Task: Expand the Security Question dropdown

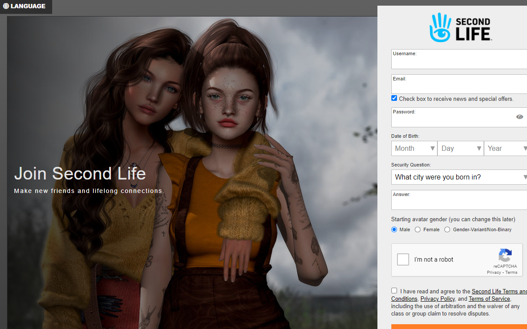Action: (x=459, y=177)
